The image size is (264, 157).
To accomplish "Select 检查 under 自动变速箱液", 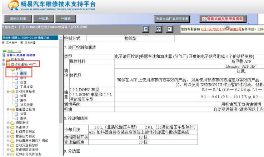I will [x=24, y=96].
